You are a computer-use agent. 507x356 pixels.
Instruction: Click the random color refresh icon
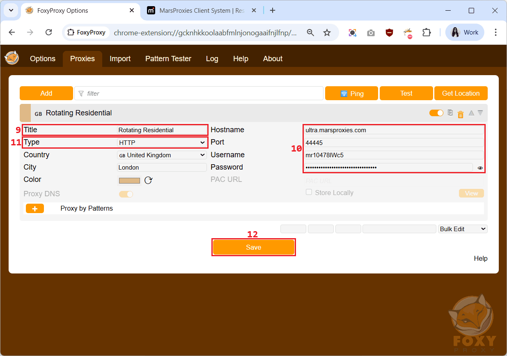click(x=148, y=180)
